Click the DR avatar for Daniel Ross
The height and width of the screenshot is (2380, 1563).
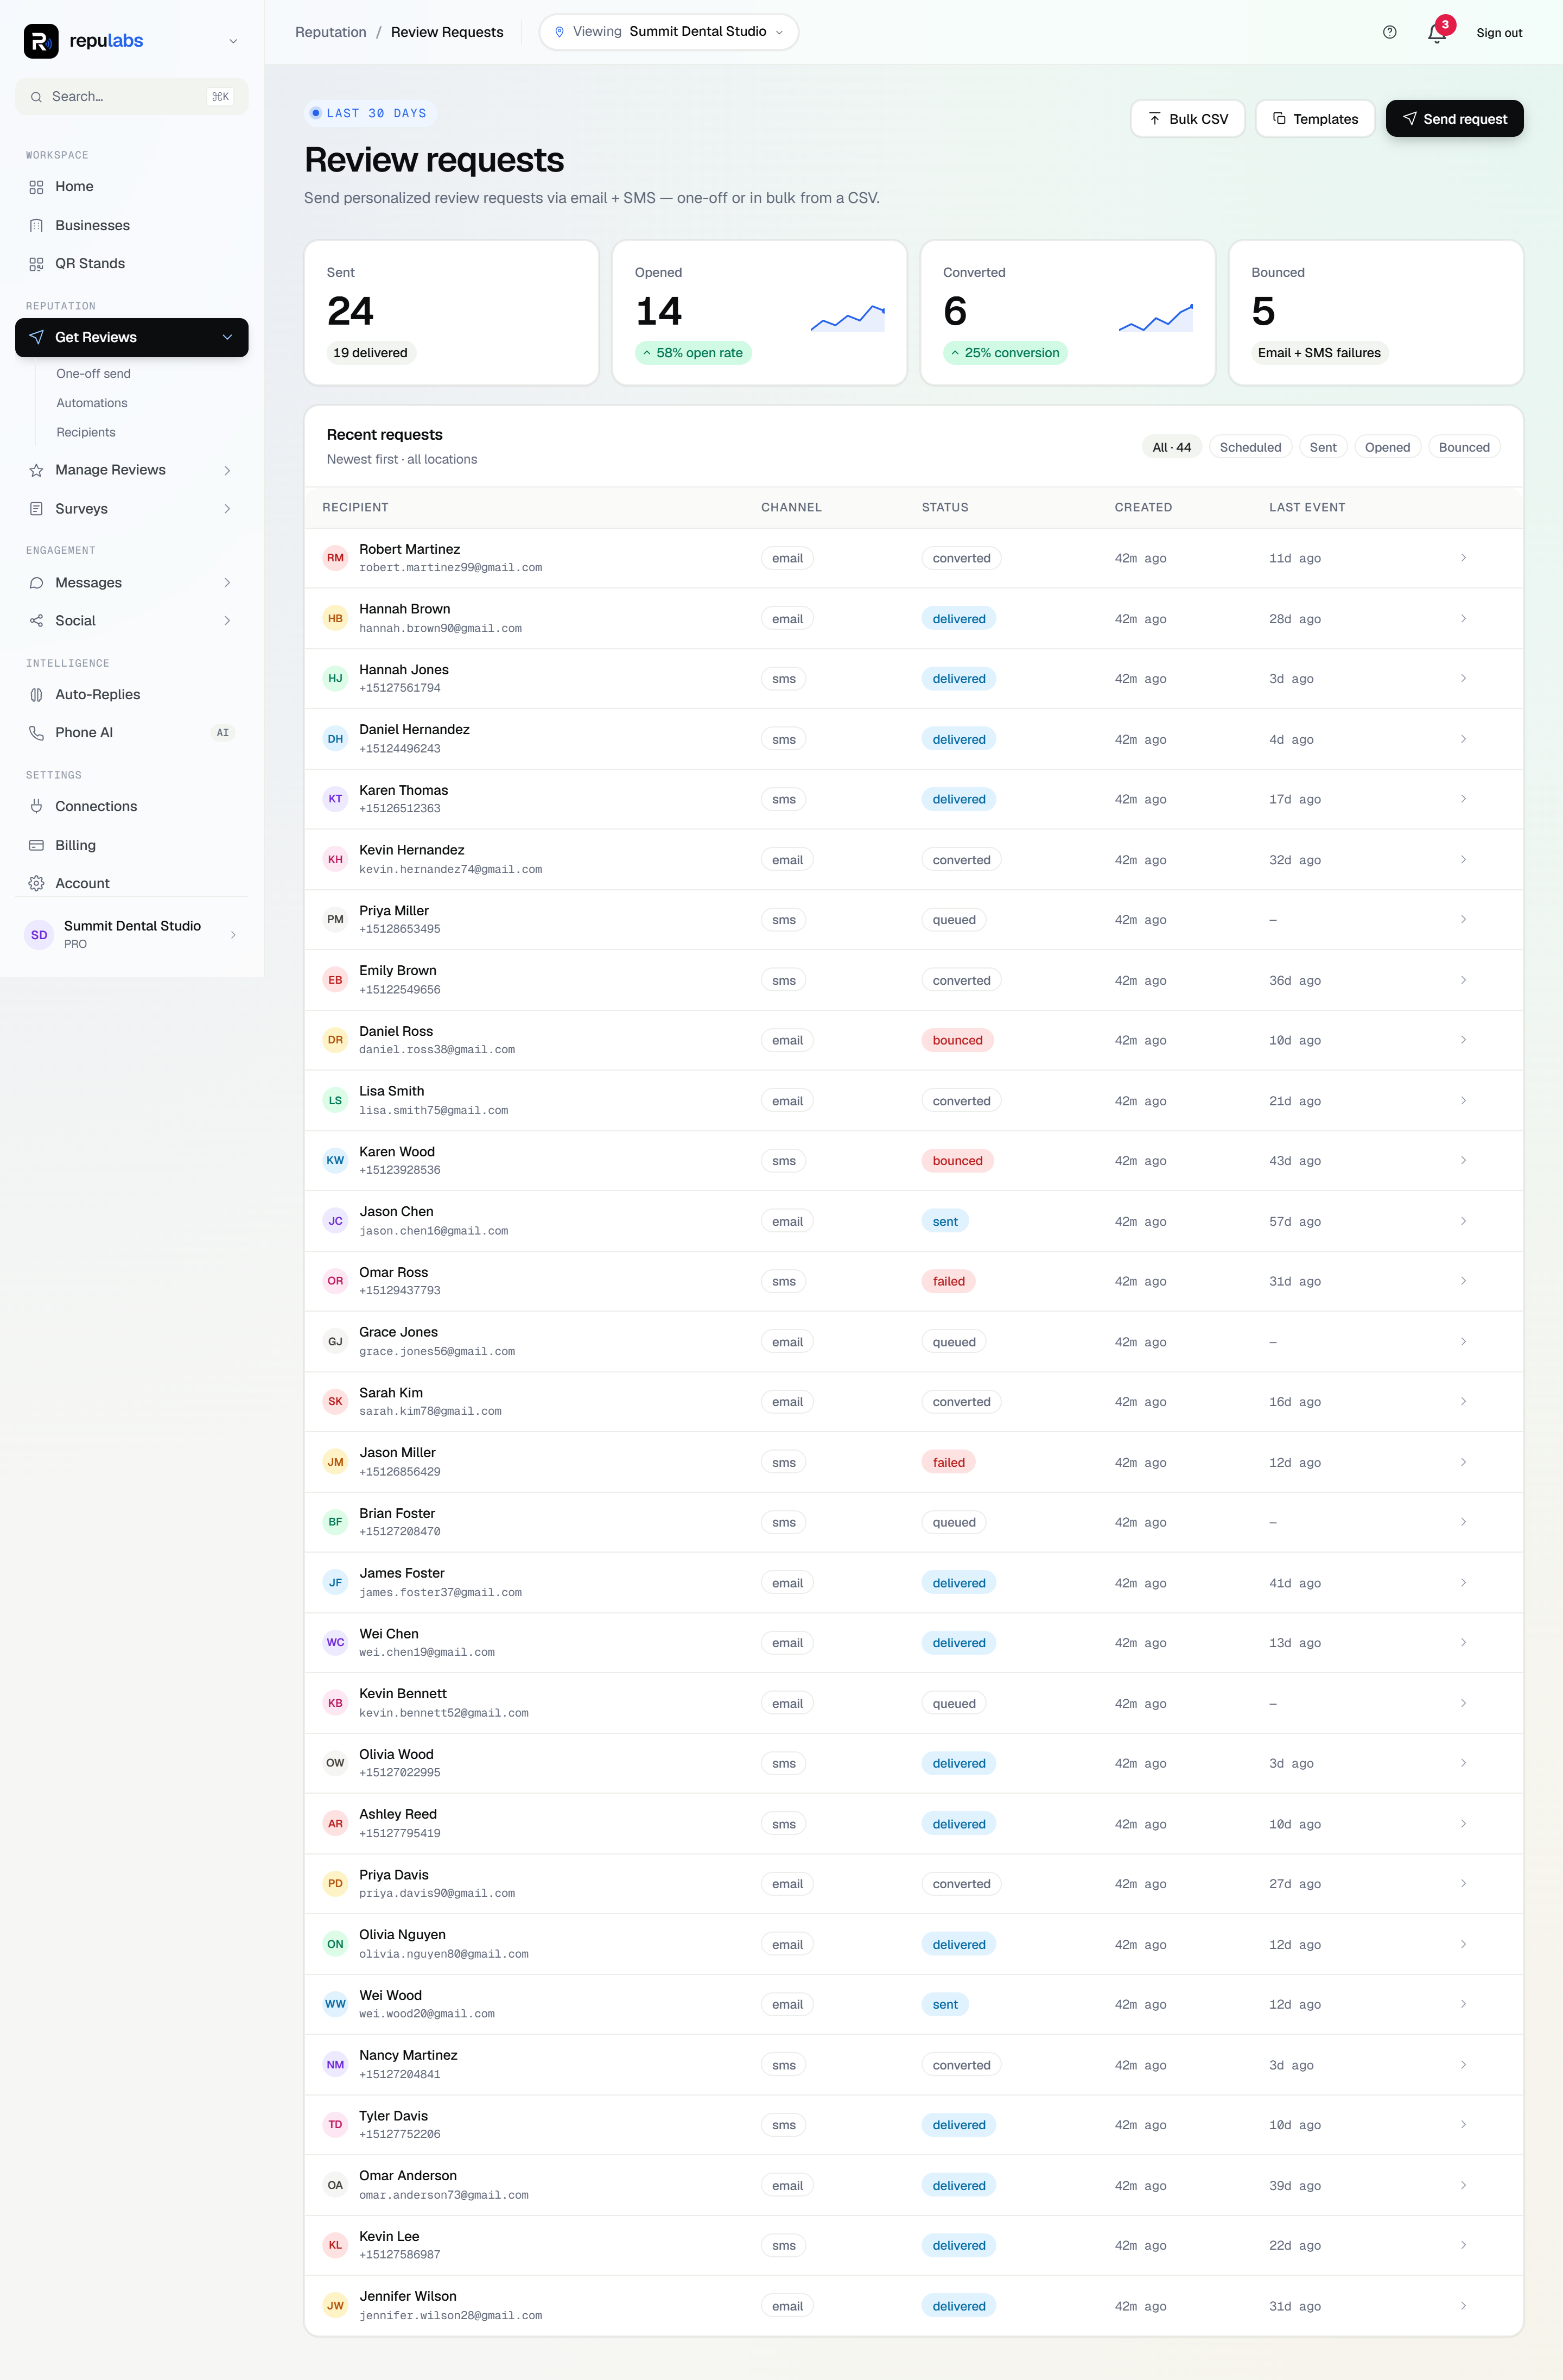(x=335, y=1040)
